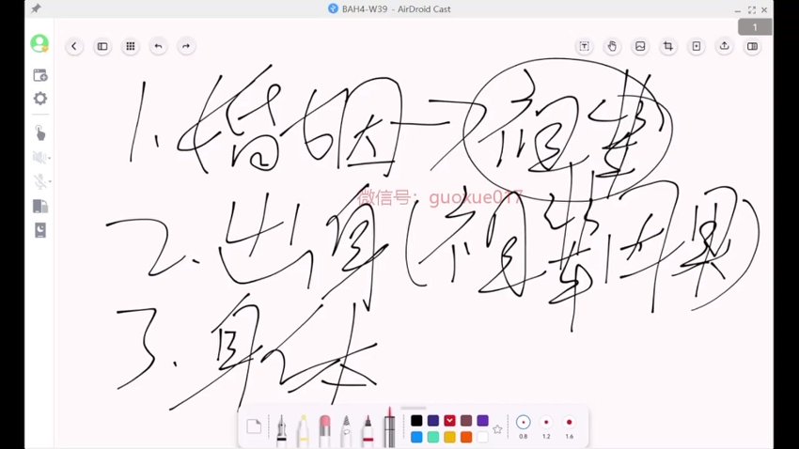Pick the black color swatch
Screen dimensions: 799x449
[416, 421]
